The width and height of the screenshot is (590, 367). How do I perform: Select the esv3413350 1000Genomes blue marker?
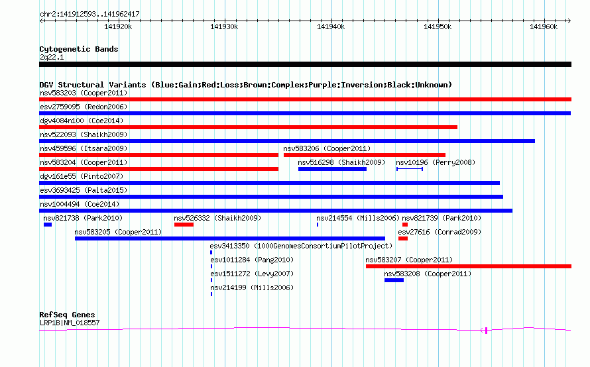[211, 252]
